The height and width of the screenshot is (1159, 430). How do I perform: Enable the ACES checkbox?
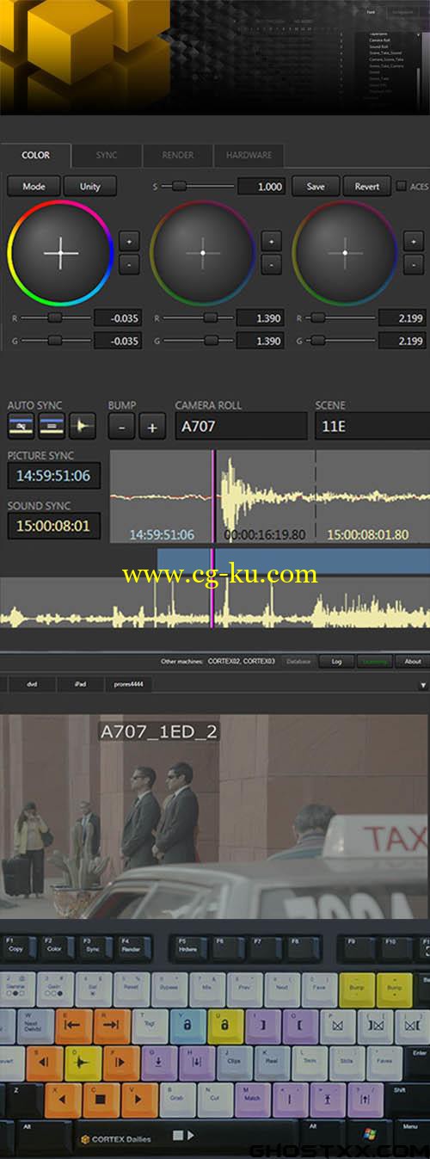tap(402, 186)
